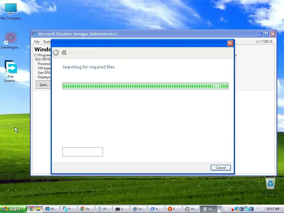Click the Start button
The width and height of the screenshot is (284, 213).
(13, 209)
